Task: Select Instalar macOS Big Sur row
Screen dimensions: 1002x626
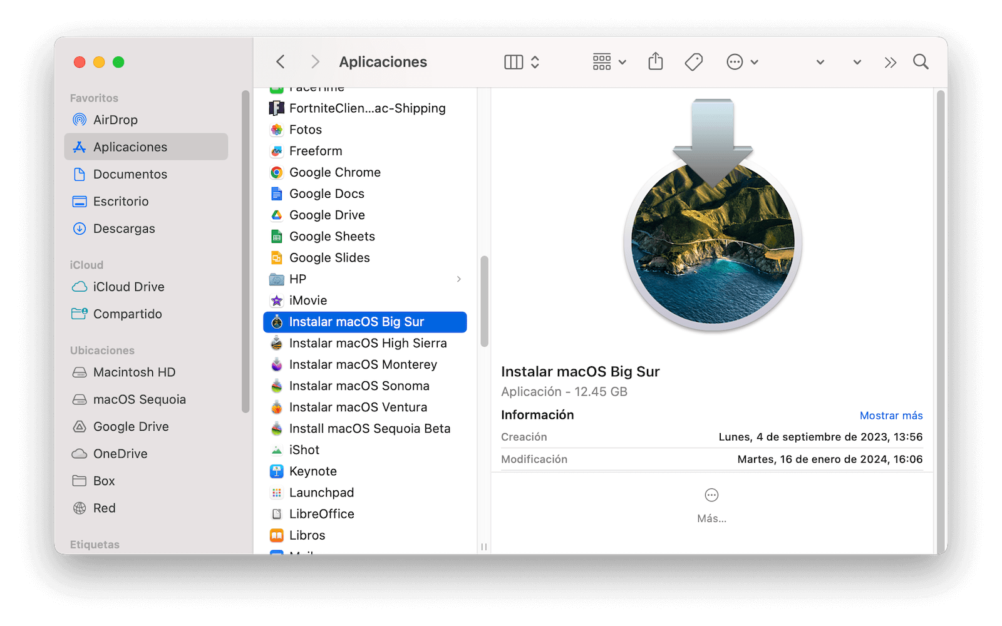Action: 365,322
